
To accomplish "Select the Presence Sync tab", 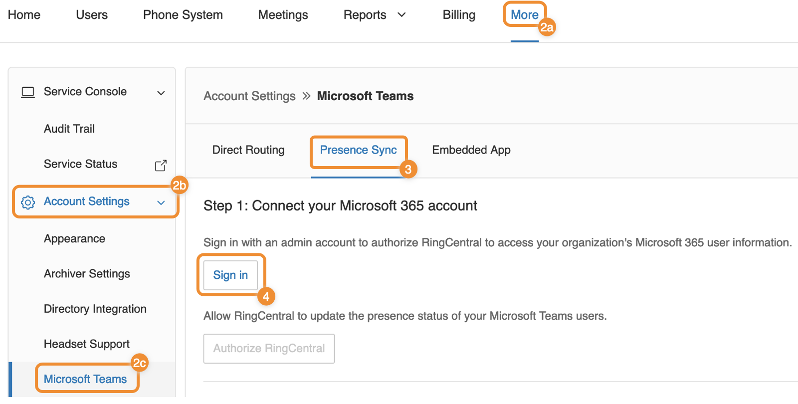I will (358, 150).
